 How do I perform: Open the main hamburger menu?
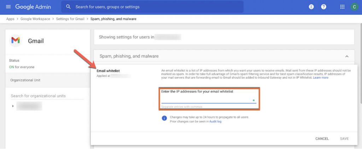(8, 7)
